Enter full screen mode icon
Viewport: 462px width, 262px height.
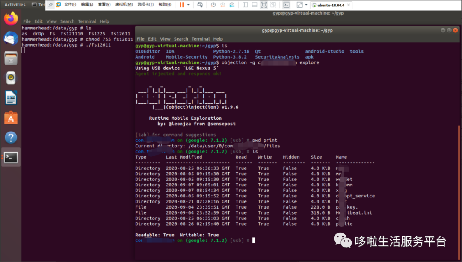click(x=264, y=5)
